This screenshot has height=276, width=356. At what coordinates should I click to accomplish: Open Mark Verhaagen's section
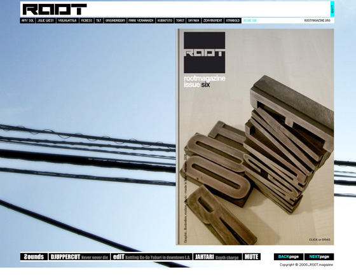tap(141, 20)
